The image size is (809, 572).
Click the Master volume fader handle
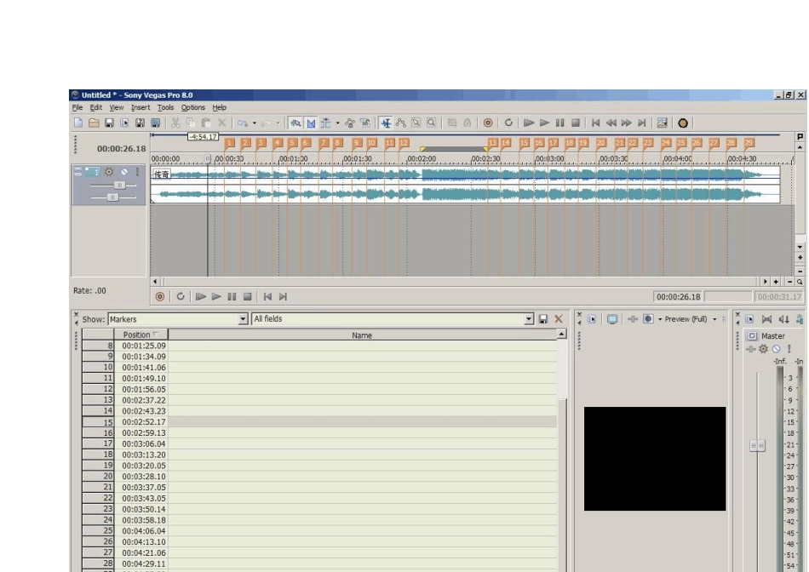pos(757,445)
